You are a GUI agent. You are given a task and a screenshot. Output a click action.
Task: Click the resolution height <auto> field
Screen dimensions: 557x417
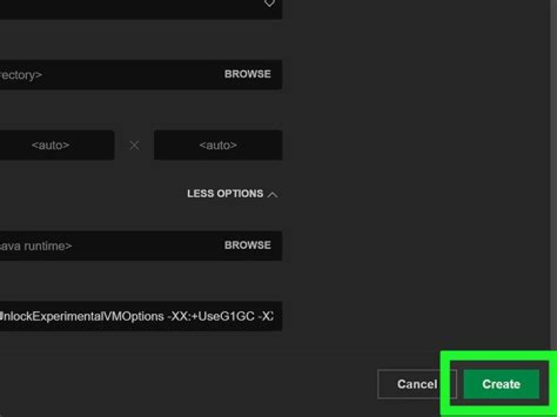click(217, 145)
